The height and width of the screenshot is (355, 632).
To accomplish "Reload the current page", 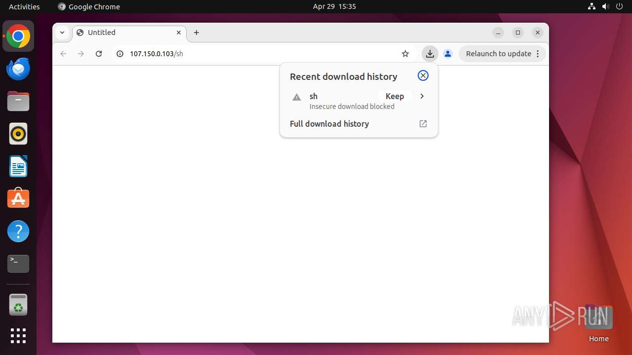I will point(99,54).
